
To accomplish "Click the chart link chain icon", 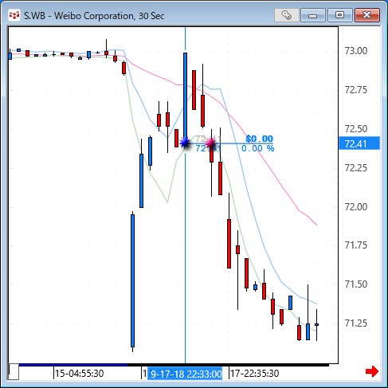I will click(286, 15).
